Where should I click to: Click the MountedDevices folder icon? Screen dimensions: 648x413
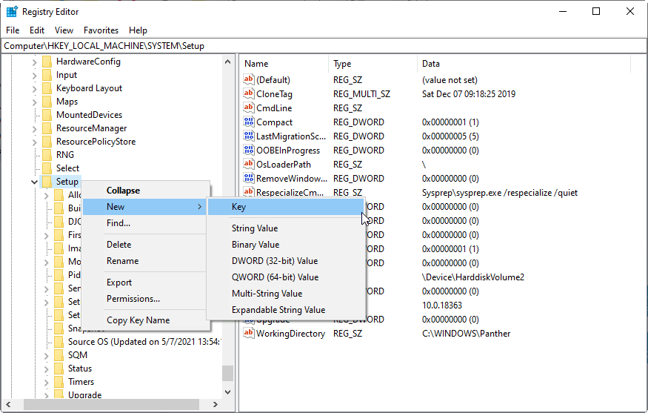point(47,115)
